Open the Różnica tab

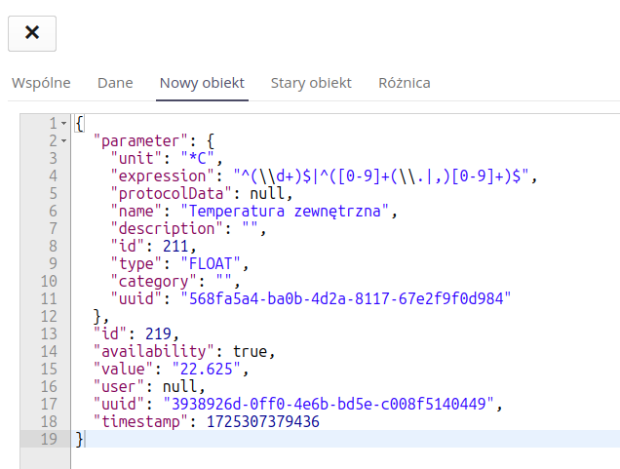(x=405, y=83)
